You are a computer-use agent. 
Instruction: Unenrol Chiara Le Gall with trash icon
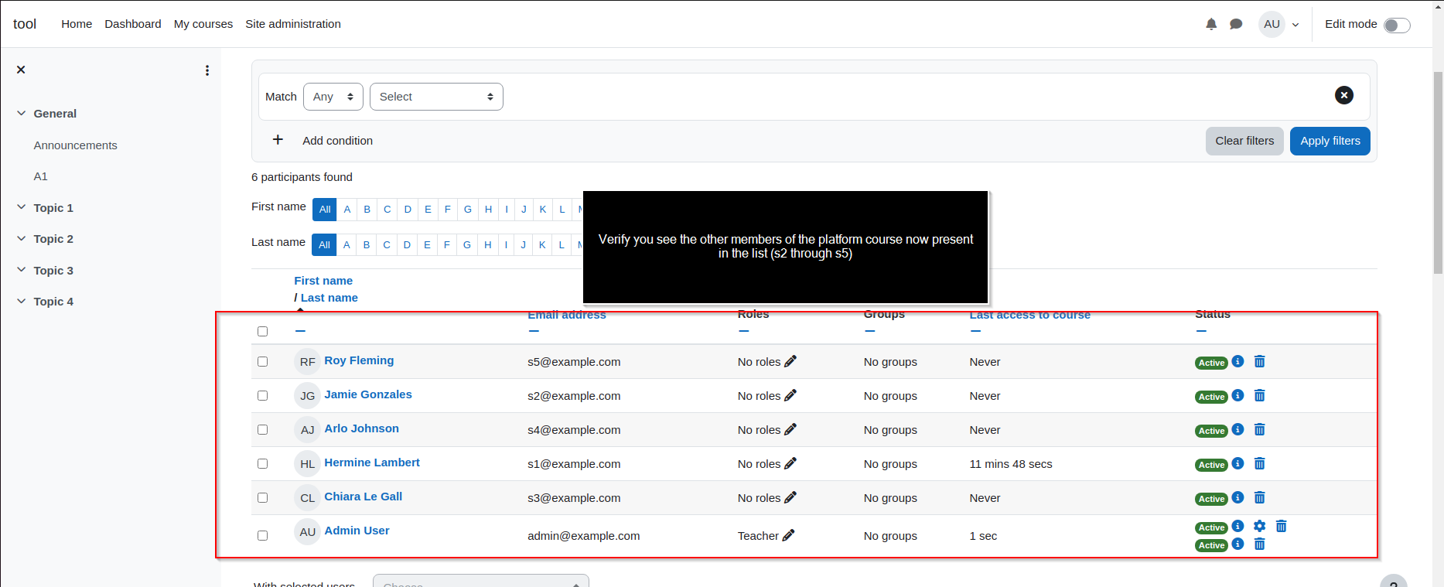click(1259, 497)
